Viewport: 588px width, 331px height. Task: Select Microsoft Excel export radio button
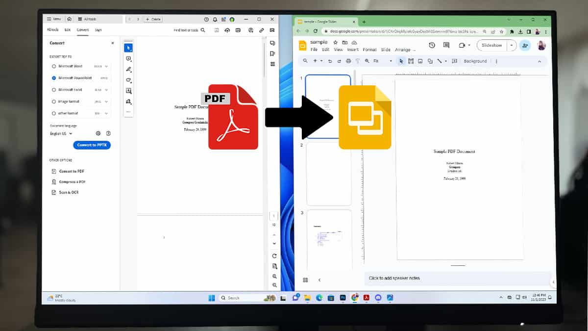[x=54, y=90]
